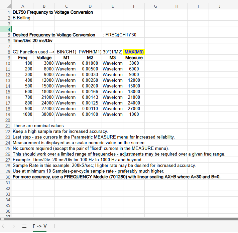This screenshot has height=233, width=238.
Task: Select row 4 header
Action: tap(6, 29)
